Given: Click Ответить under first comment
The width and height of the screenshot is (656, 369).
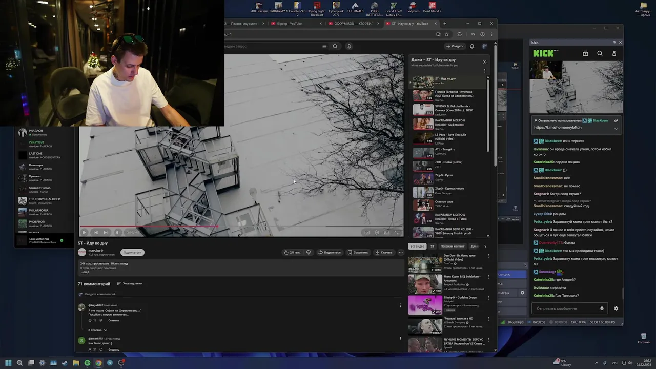Looking at the screenshot, I should click(x=114, y=320).
